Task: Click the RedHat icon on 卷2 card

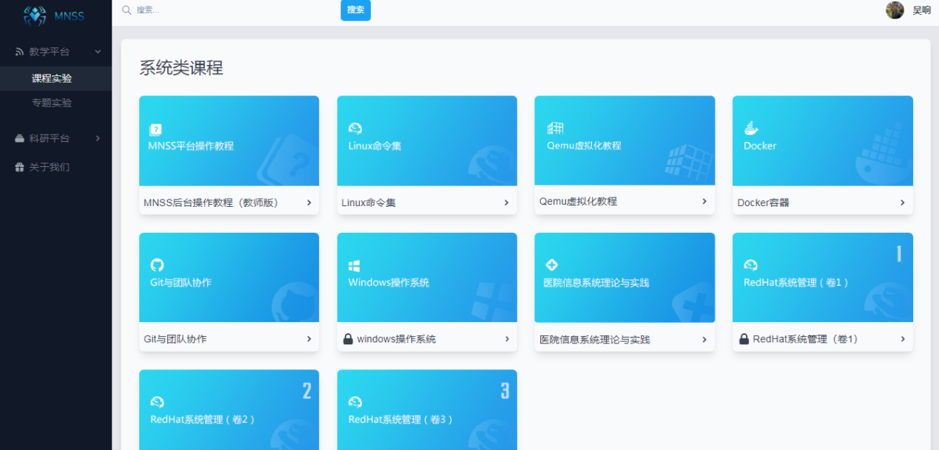Action: [x=157, y=402]
